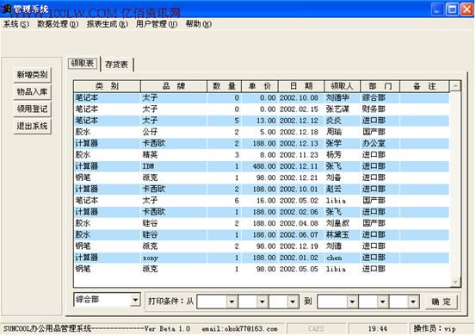Click the 数量 column header
476x336 pixels.
click(224, 86)
